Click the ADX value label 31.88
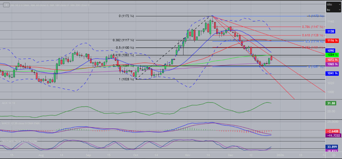This screenshot has height=159, width=342. [x=330, y=103]
